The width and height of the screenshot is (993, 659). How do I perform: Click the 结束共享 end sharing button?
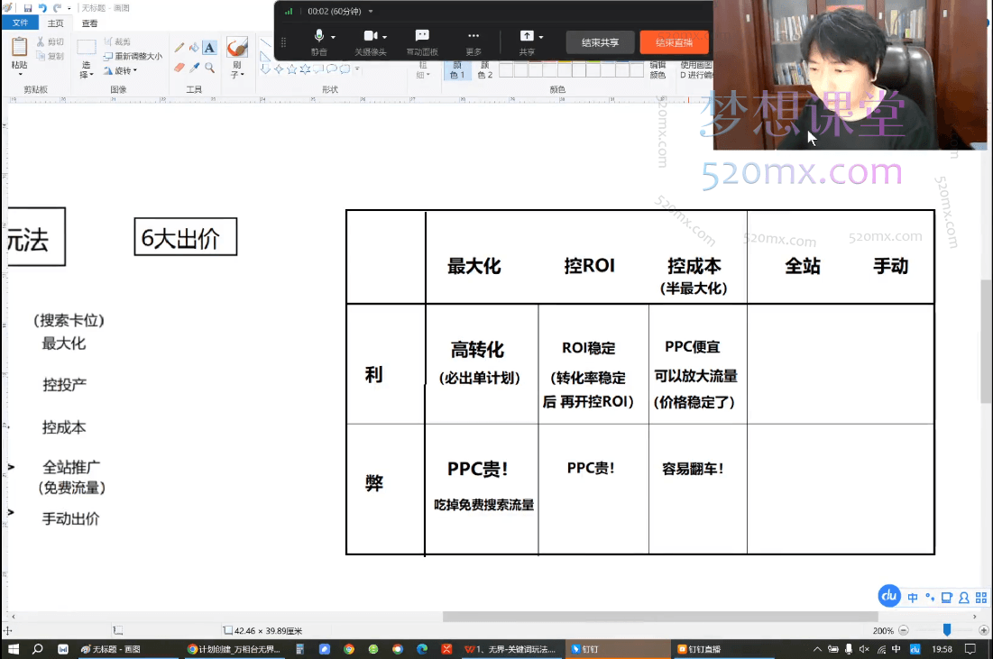click(x=601, y=42)
